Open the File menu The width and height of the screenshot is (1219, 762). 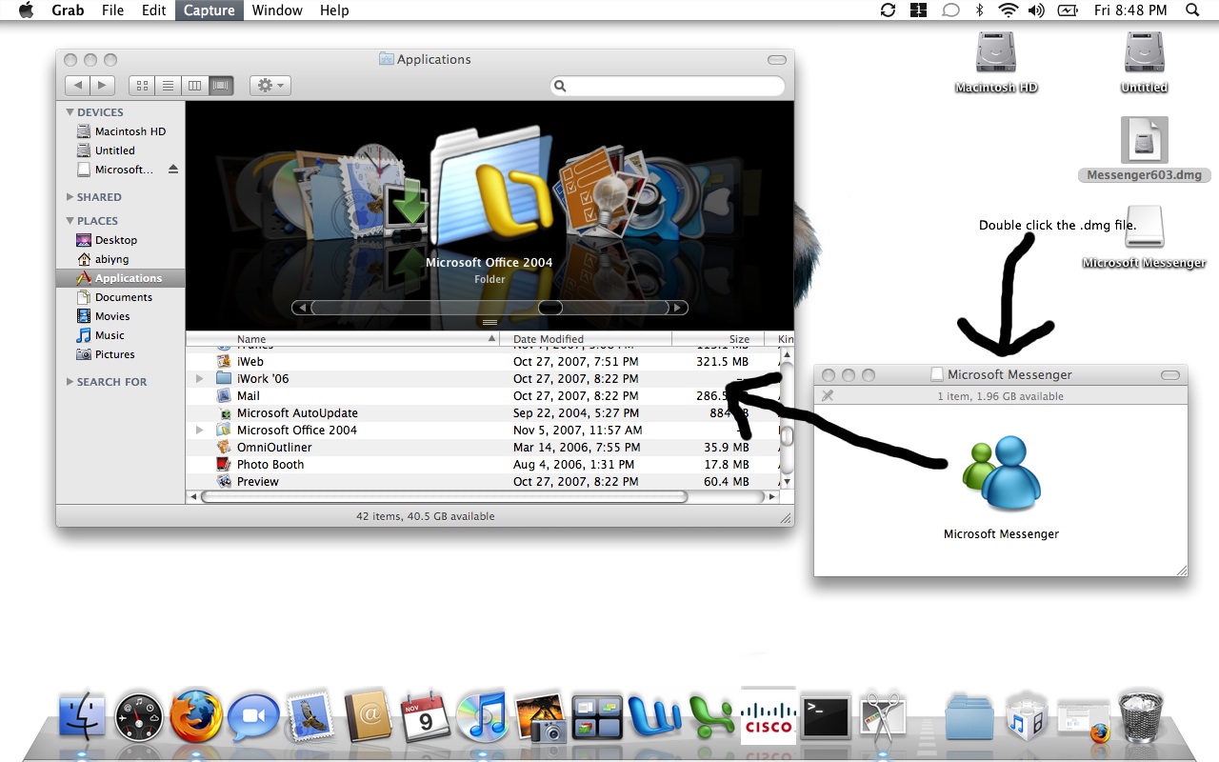click(x=112, y=10)
